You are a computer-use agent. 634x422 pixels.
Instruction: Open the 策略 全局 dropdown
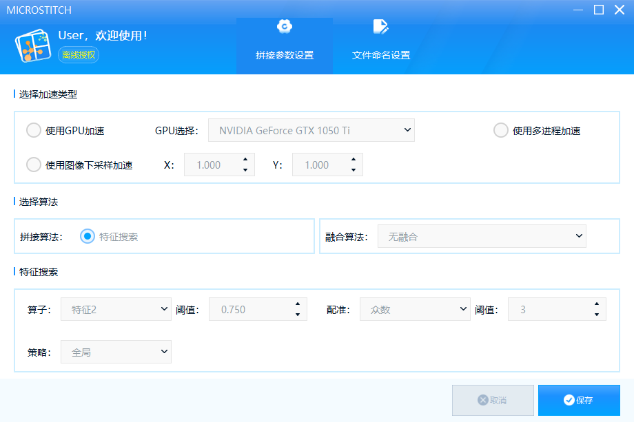pos(115,352)
